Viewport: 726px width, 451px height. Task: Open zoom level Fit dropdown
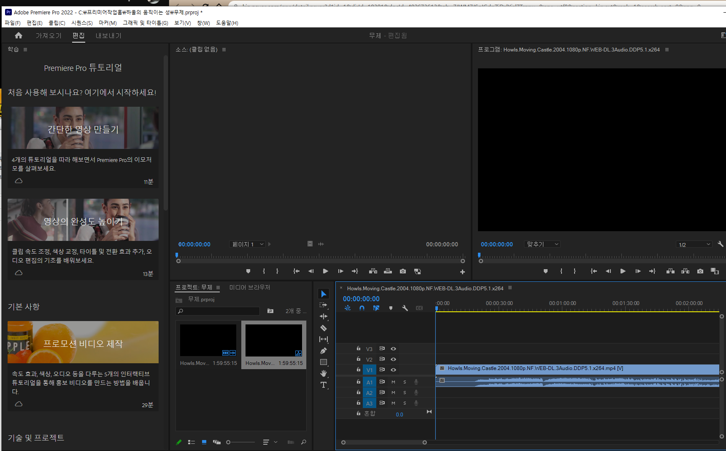tap(542, 244)
